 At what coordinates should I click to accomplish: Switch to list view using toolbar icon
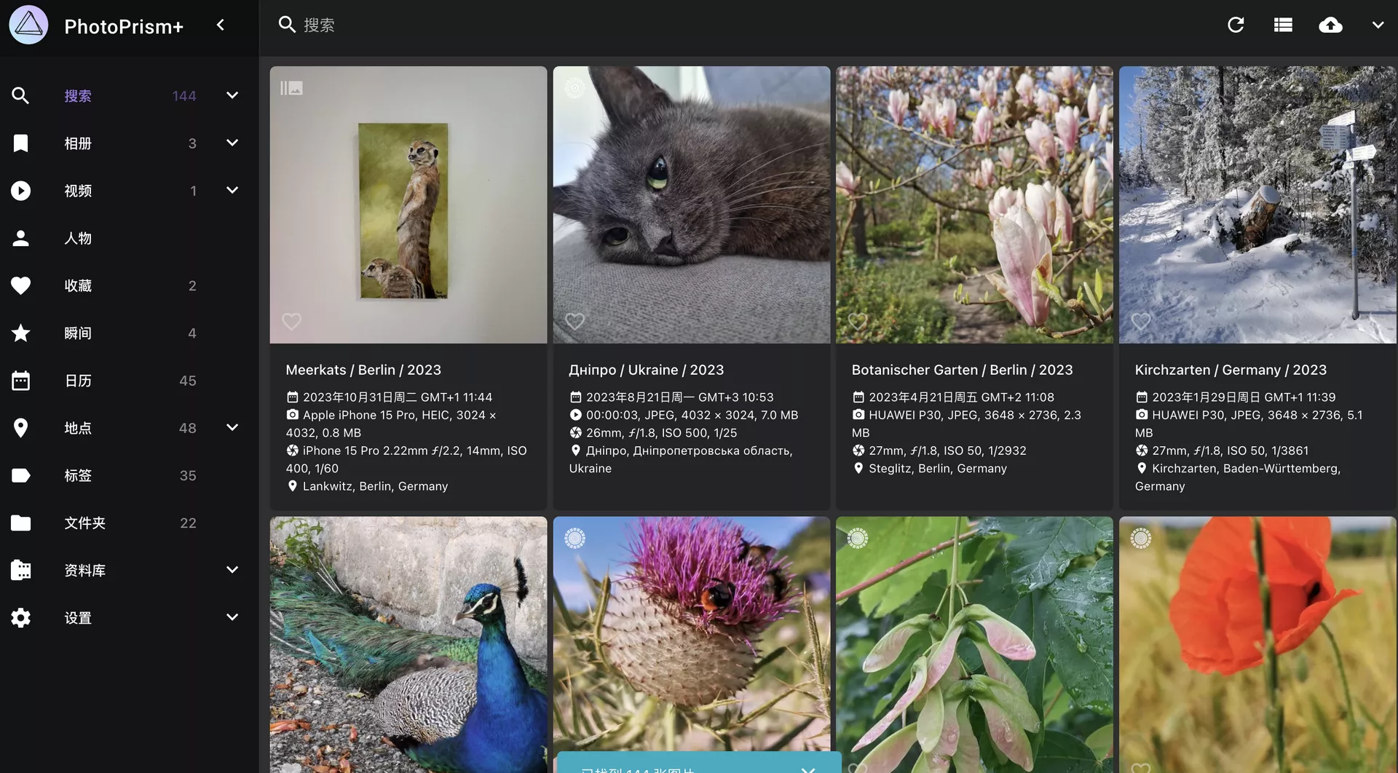1283,25
